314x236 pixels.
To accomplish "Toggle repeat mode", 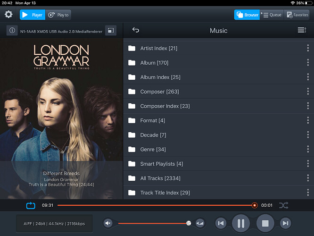I will [31, 205].
